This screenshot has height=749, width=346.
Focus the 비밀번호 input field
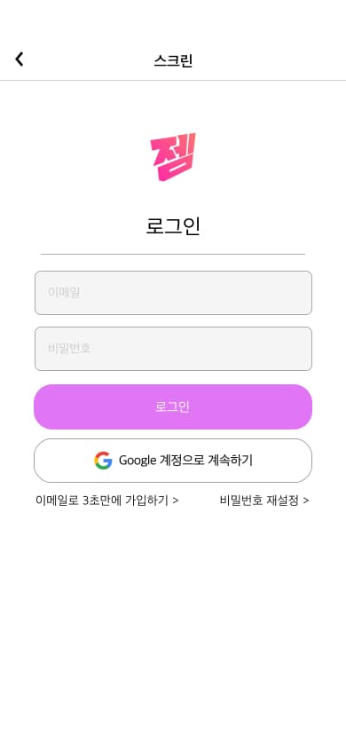tap(173, 349)
